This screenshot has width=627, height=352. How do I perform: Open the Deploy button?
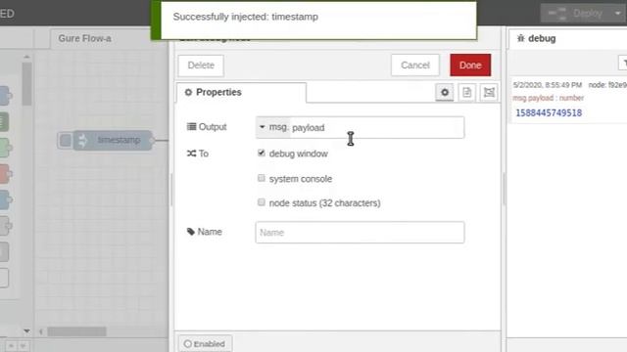coord(576,13)
